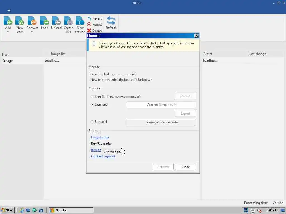The width and height of the screenshot is (286, 214).
Task: Click the network tray icon
Action: pos(252,210)
